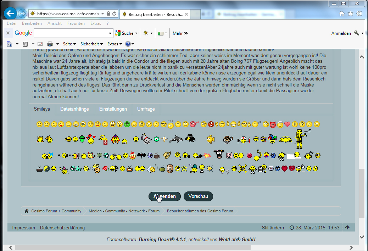
Task: Insert the pink pig smiley
Action: (x=229, y=155)
